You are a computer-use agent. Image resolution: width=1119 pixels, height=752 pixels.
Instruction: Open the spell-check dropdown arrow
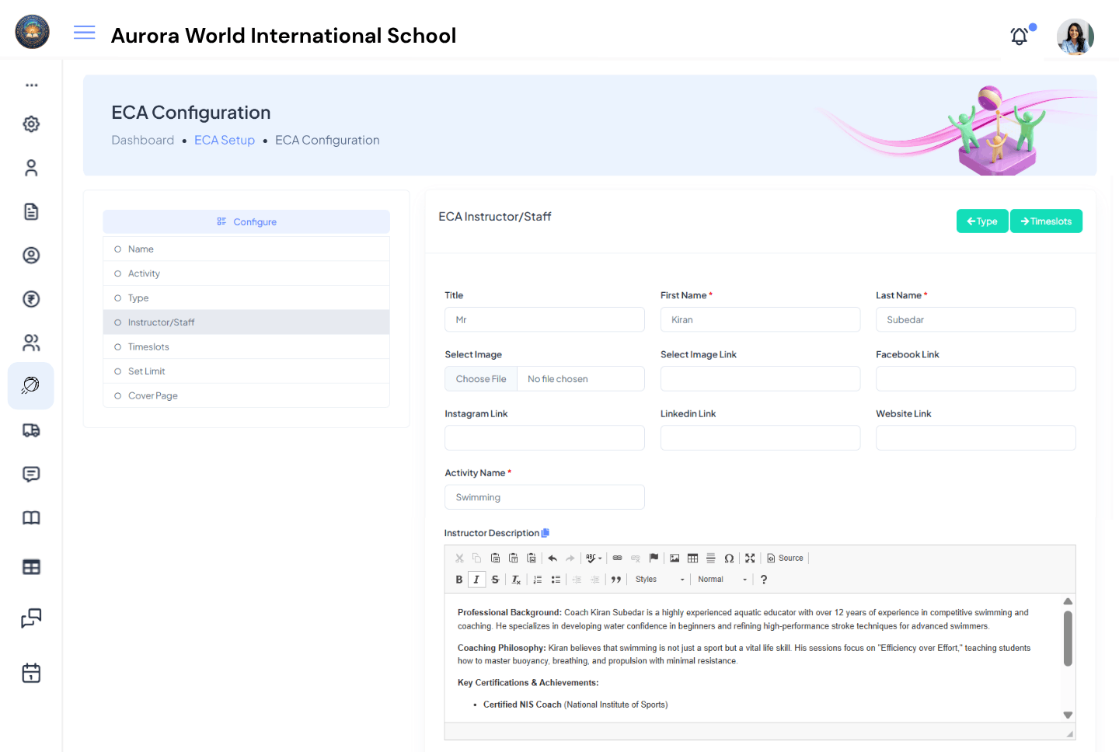tap(599, 558)
